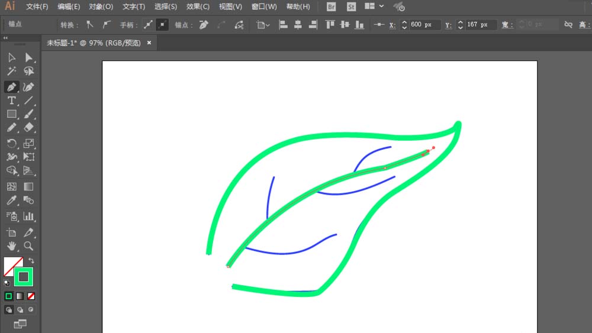Expand the arrange documents dropdown arrow
Screen dimensions: 592x333
[x=382, y=6]
